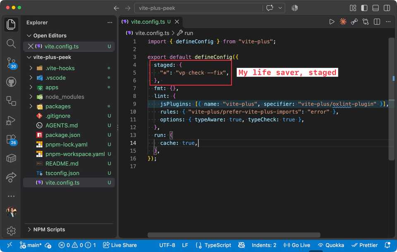Start server with Go Live
The height and width of the screenshot is (252, 397).
click(x=297, y=245)
